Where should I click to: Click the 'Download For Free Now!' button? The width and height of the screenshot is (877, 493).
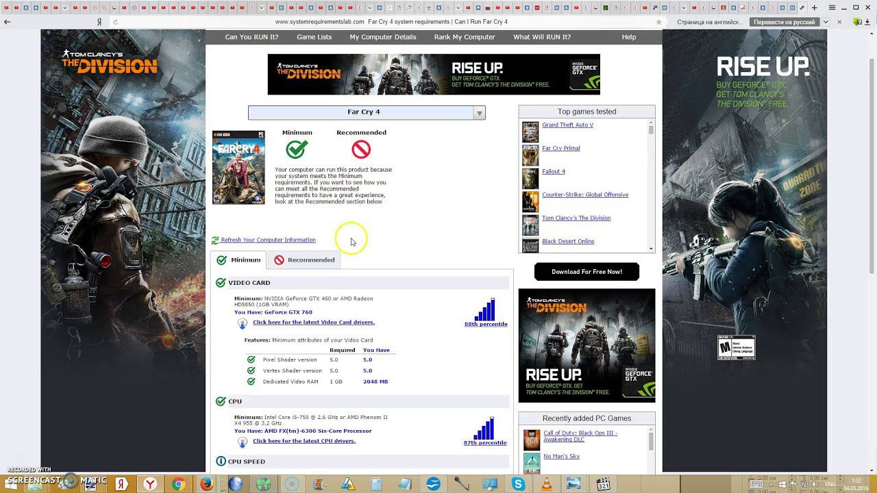587,272
